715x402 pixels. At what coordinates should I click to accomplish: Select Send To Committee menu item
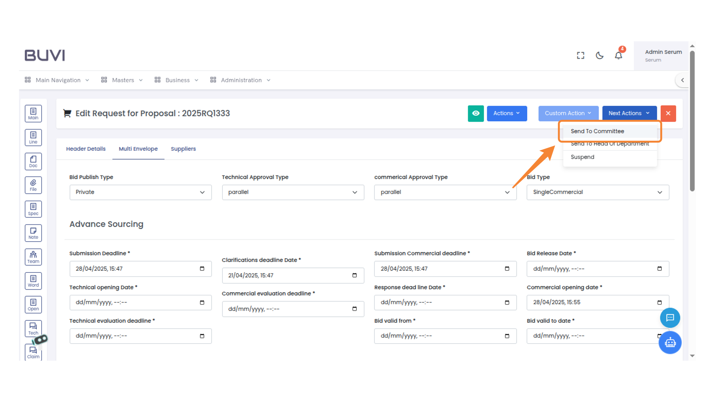[597, 131]
